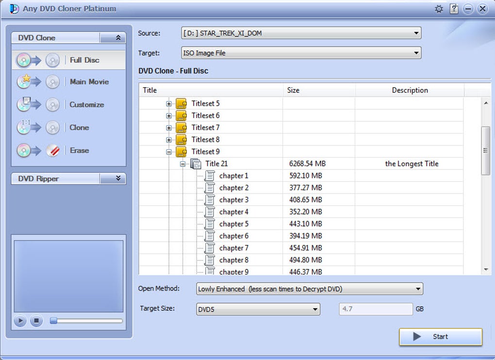
Task: Select 1:1 Clone mode
Action: coord(69,128)
